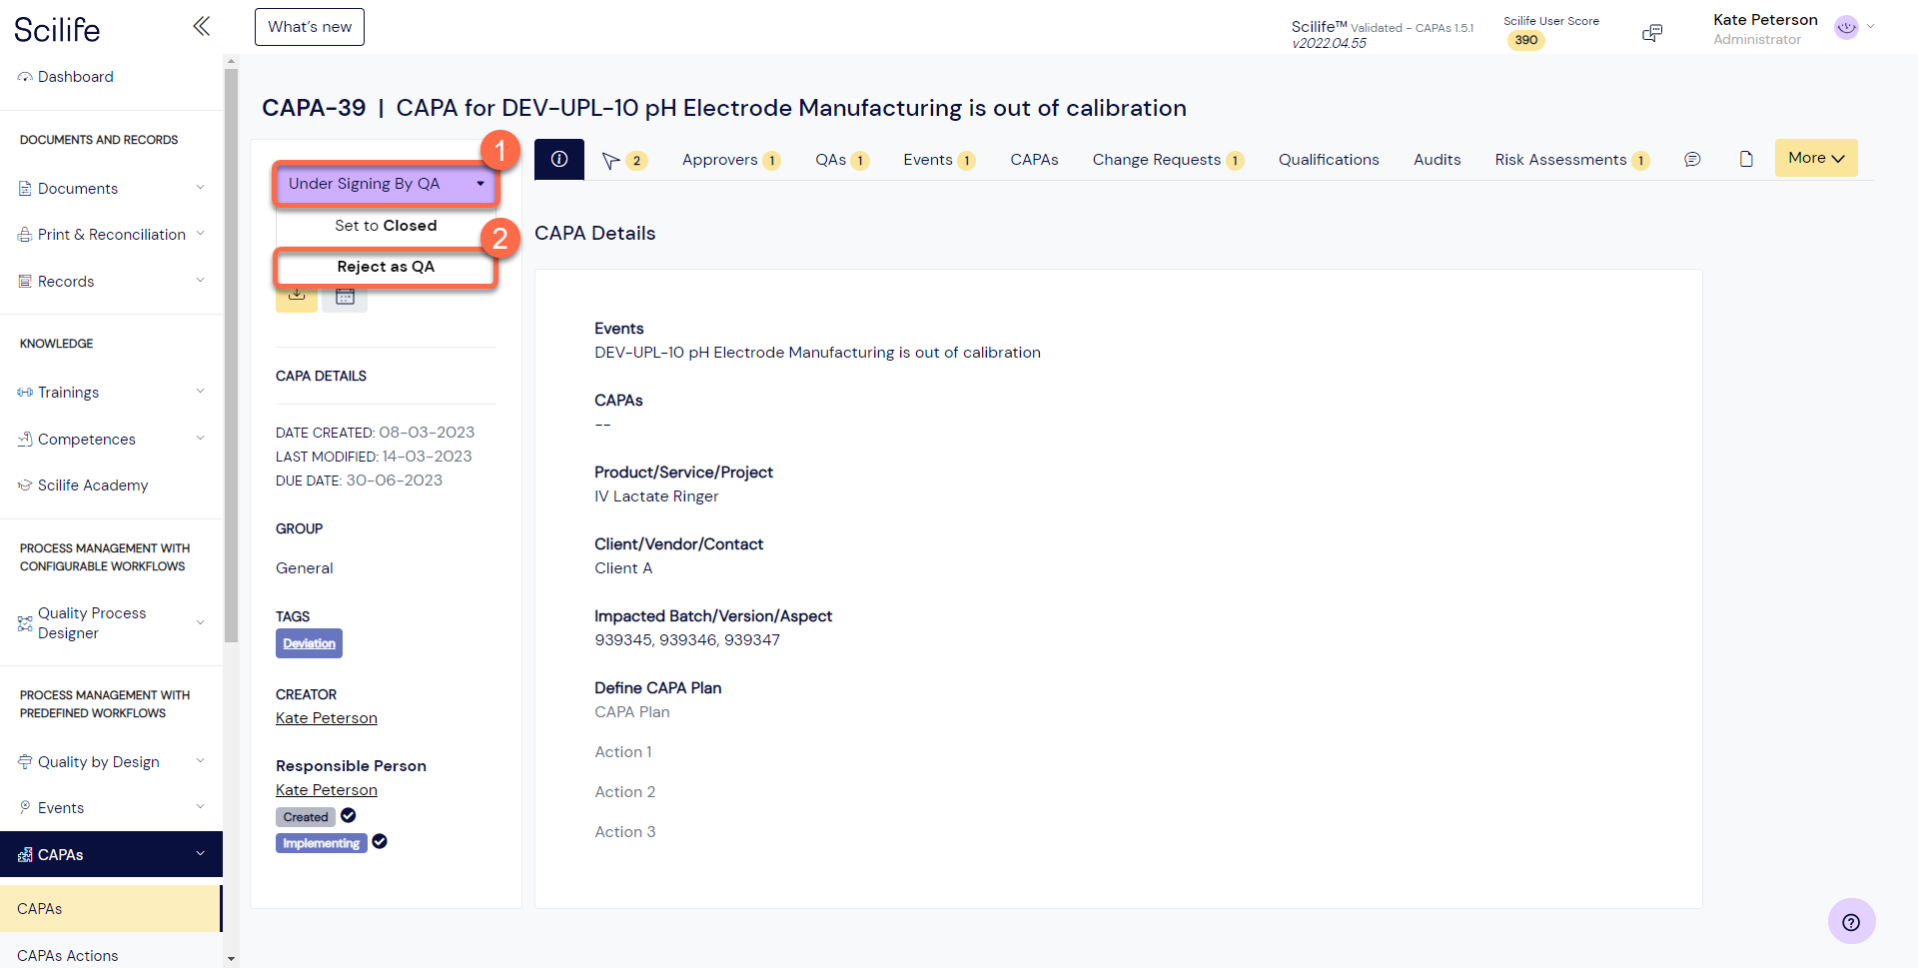Click the Records sidebar icon
Image resolution: width=1918 pixels, height=968 pixels.
click(x=25, y=282)
